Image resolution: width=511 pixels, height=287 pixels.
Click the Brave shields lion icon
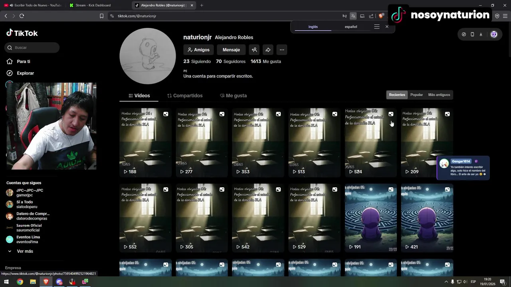381,16
